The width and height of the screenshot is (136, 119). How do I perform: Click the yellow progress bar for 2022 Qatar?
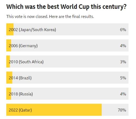54,110
